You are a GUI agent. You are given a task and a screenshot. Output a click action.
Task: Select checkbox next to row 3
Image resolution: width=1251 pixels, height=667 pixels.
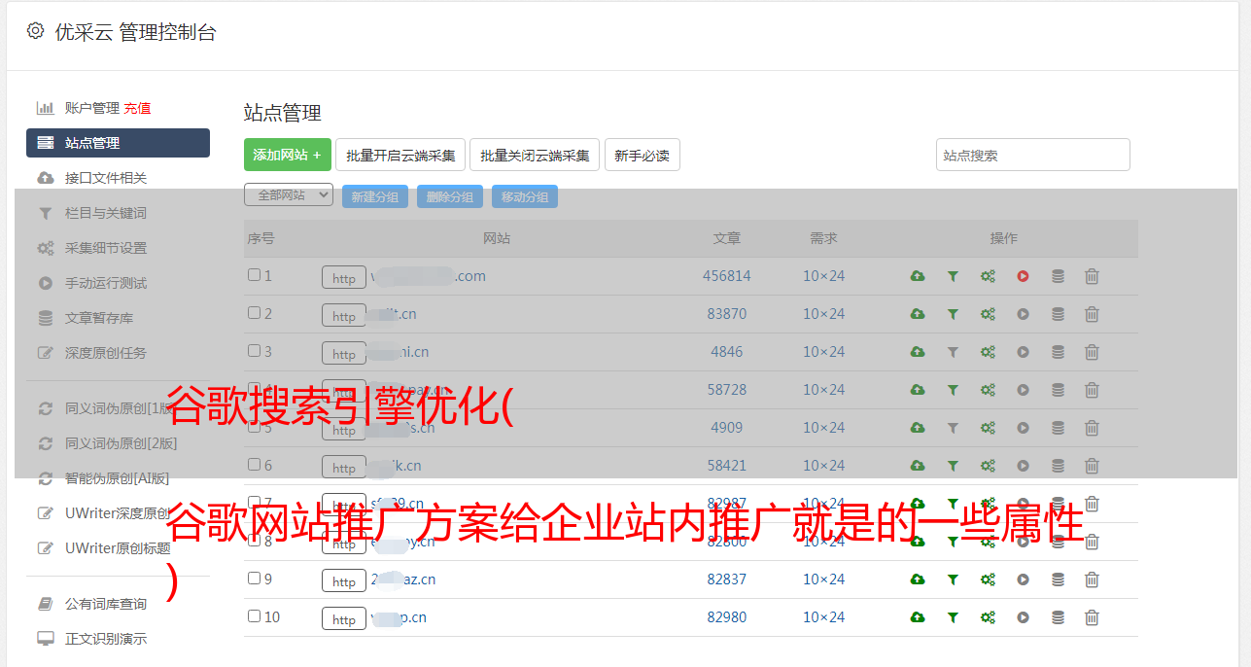[x=254, y=351]
